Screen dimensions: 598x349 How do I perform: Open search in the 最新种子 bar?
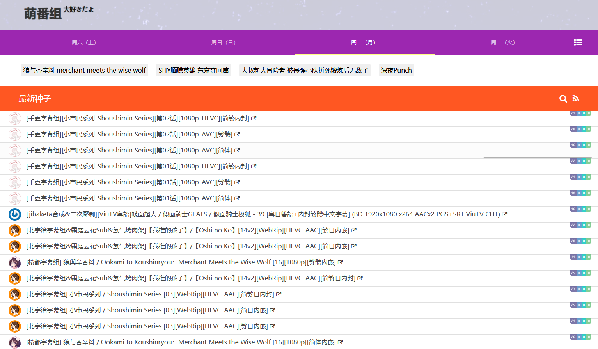[x=563, y=99]
